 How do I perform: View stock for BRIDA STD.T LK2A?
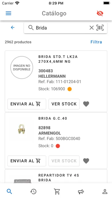coord(64,104)
